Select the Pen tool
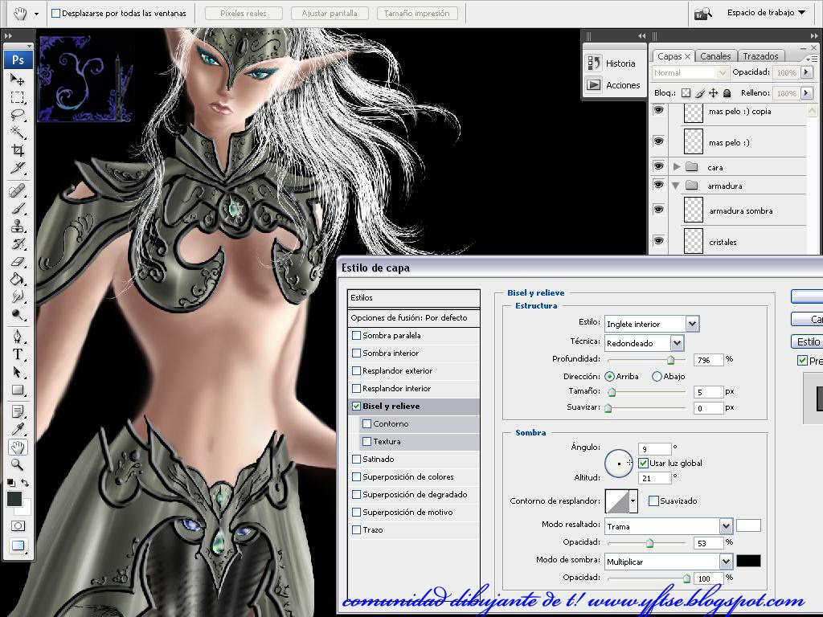Screen dimensions: 823x617 [18, 337]
